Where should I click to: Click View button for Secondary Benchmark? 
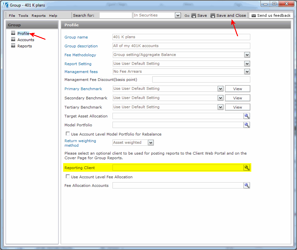(x=237, y=98)
